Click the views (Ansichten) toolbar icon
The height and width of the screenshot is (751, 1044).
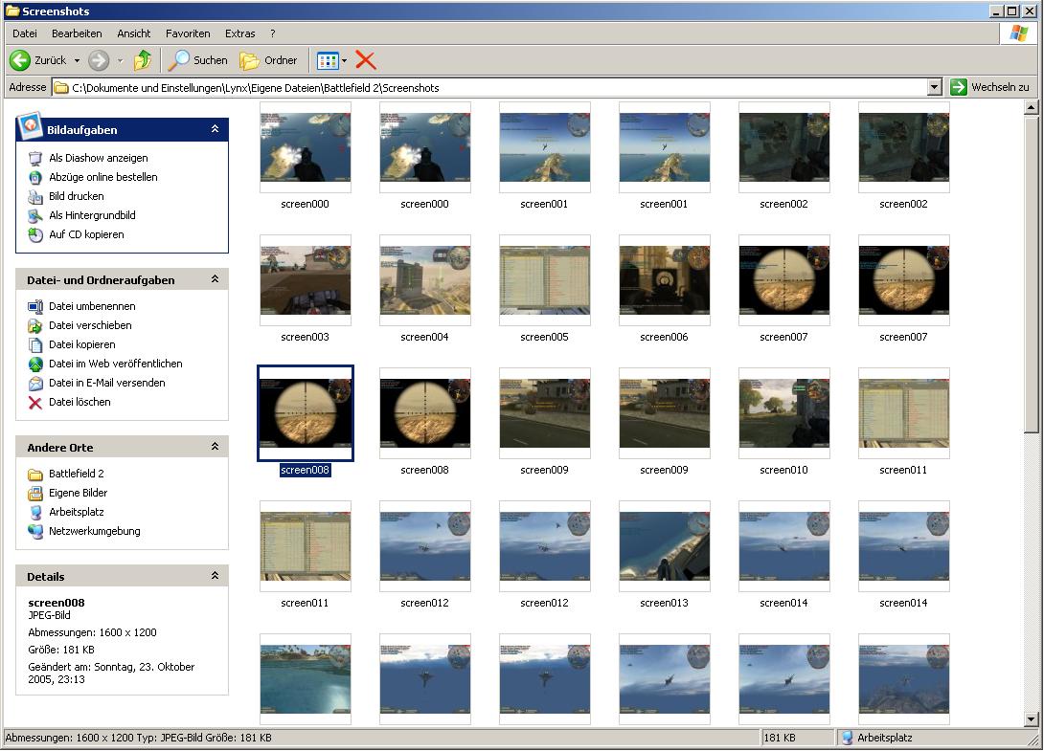click(328, 61)
